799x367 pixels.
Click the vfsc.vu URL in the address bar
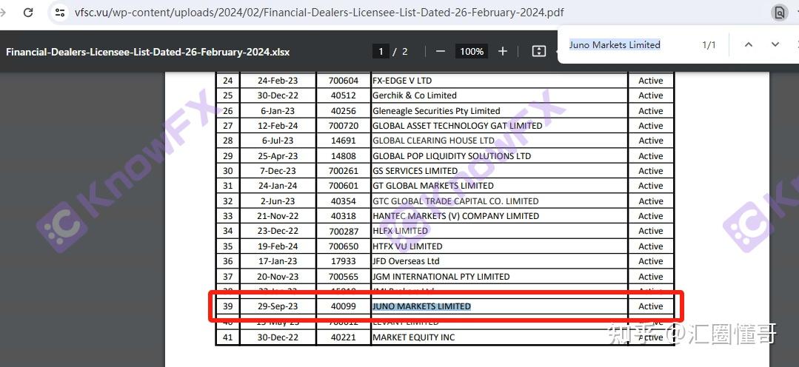[319, 13]
